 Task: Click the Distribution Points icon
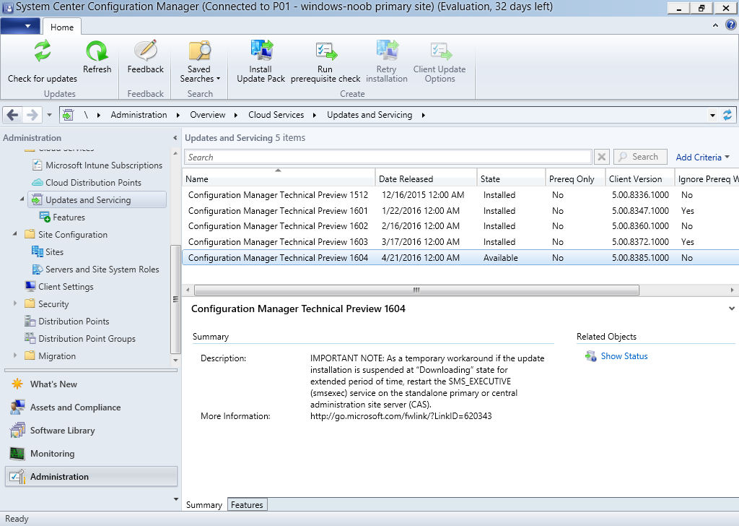(x=30, y=322)
